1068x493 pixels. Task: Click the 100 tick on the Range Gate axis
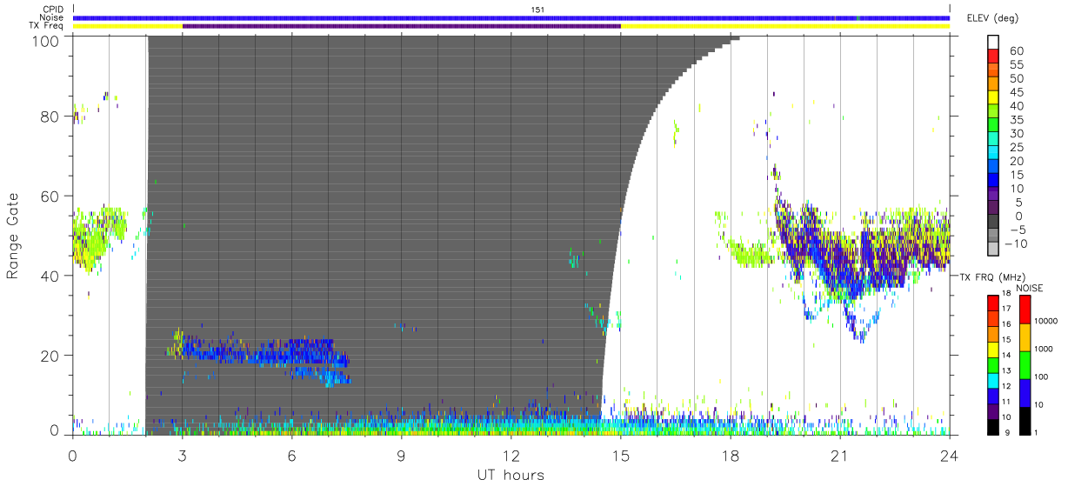pyautogui.click(x=45, y=40)
